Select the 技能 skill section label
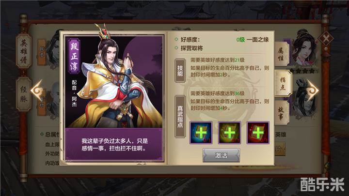 coord(180,71)
